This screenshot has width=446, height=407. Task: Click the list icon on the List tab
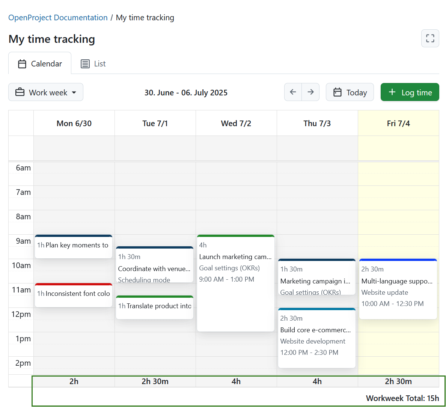click(86, 63)
